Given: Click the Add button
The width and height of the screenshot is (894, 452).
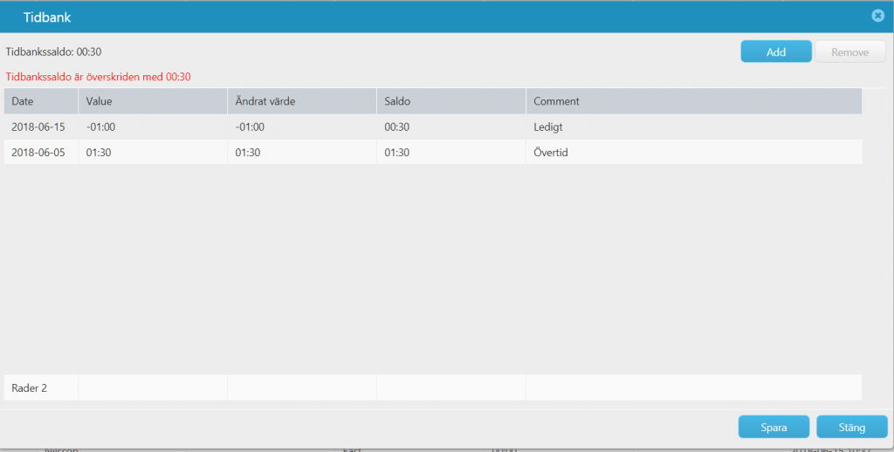Looking at the screenshot, I should pyautogui.click(x=776, y=51).
